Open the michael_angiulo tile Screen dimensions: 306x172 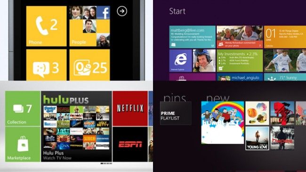tap(240, 77)
